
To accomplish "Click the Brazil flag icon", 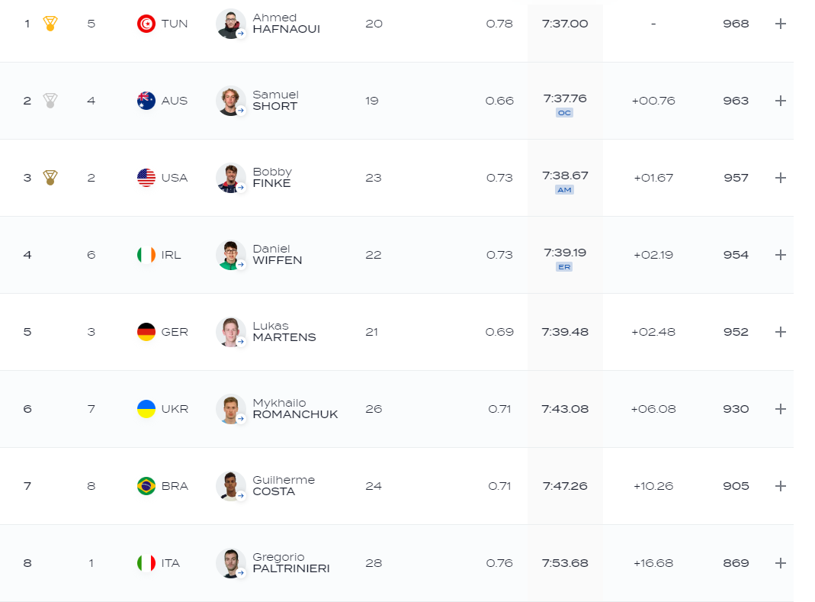I will tap(146, 486).
